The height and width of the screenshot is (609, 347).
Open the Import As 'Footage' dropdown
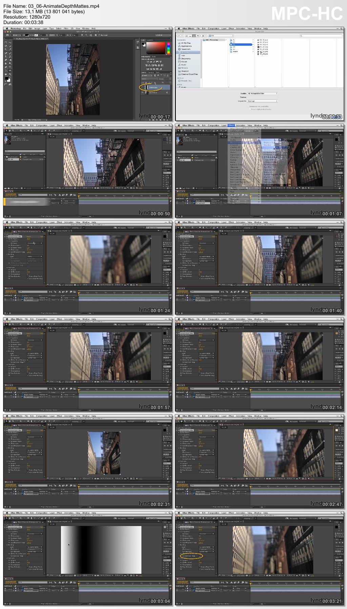pos(262,101)
